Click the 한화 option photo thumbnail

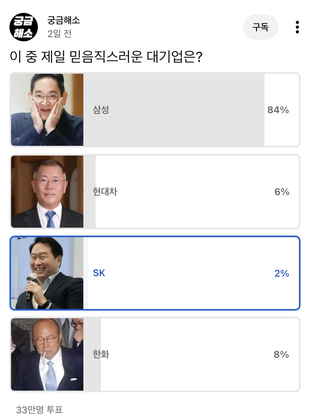tap(47, 355)
